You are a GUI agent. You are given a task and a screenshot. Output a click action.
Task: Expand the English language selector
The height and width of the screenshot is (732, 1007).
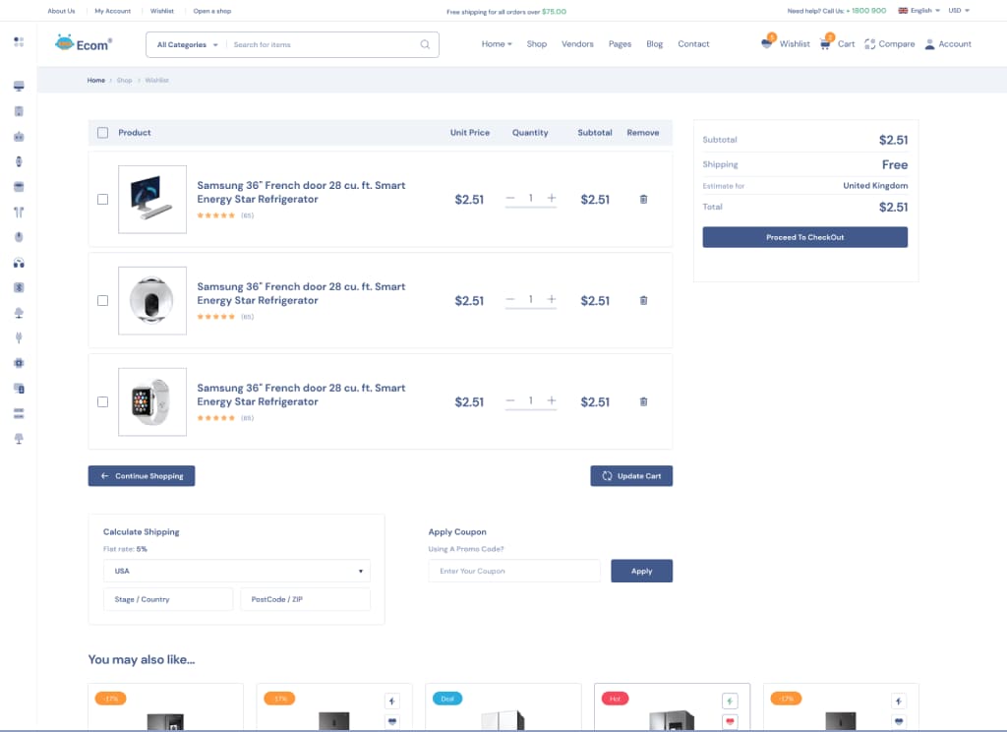coord(922,11)
